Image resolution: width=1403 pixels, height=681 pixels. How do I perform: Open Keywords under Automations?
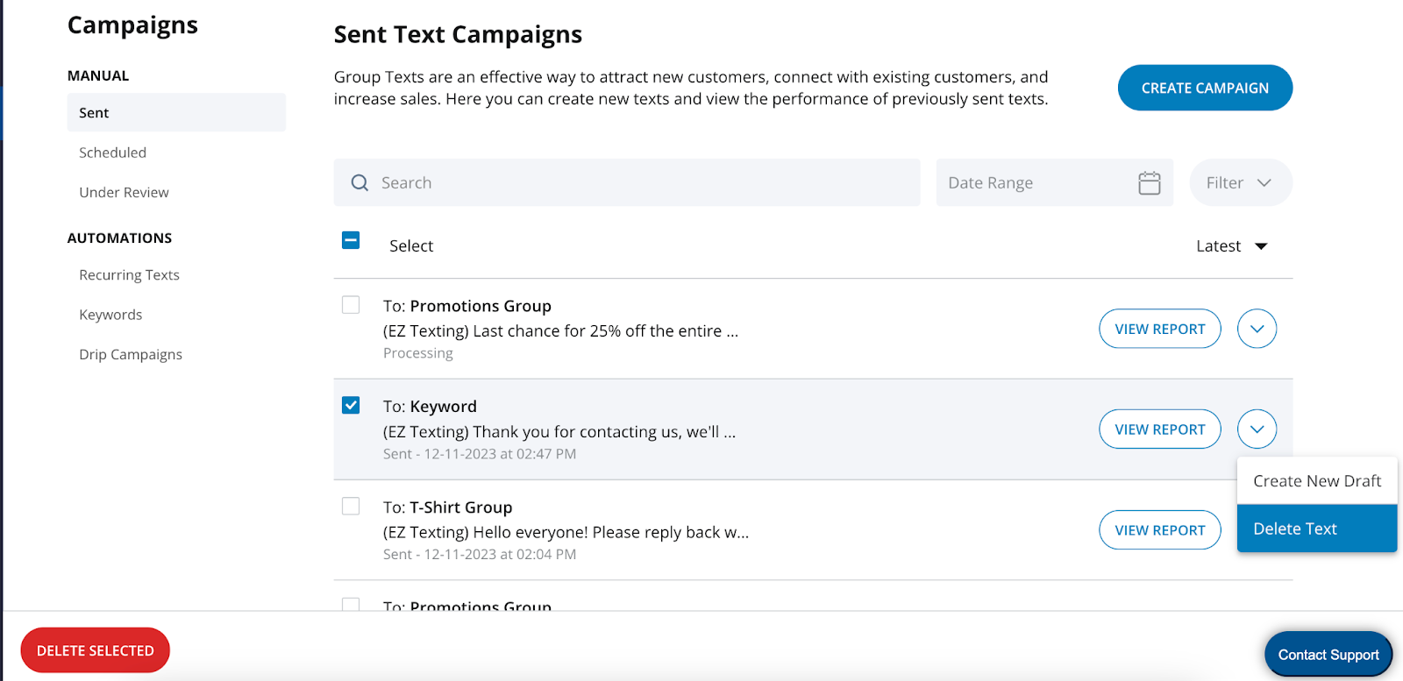coord(110,315)
